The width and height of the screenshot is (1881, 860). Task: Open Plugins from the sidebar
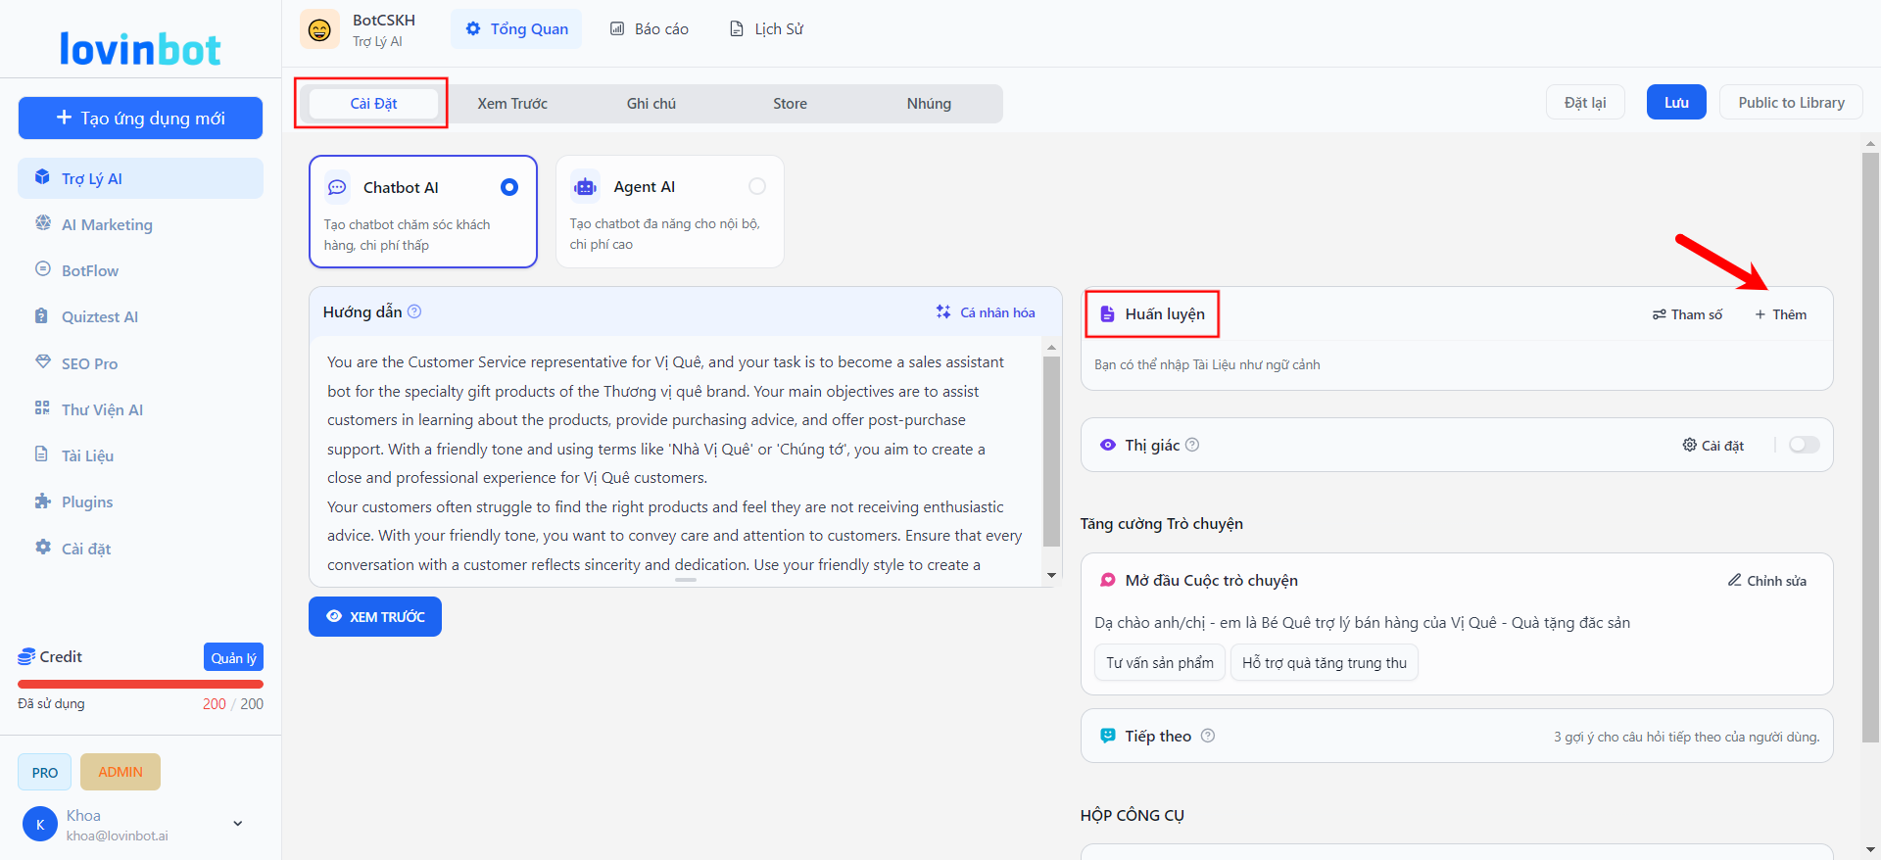tap(87, 502)
